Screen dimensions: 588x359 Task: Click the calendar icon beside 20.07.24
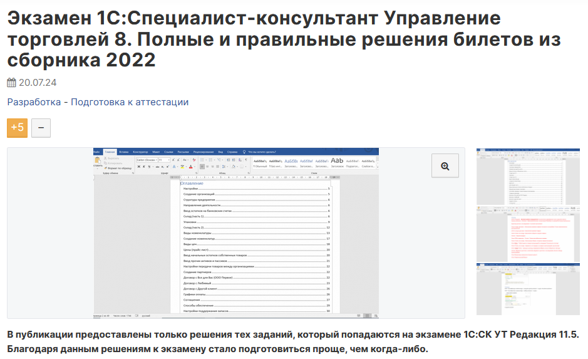click(x=11, y=83)
